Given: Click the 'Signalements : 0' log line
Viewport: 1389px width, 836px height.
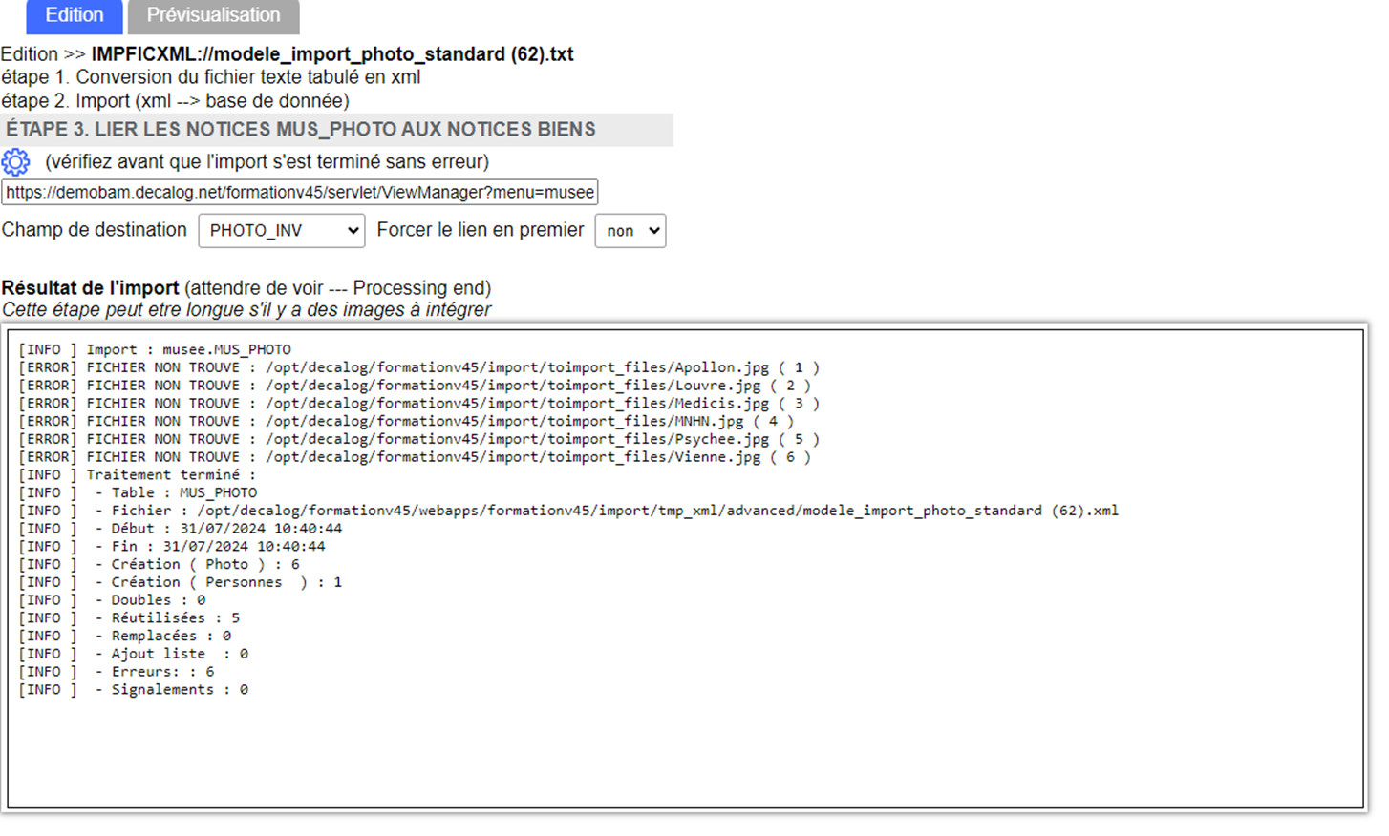Looking at the screenshot, I should pos(134,690).
